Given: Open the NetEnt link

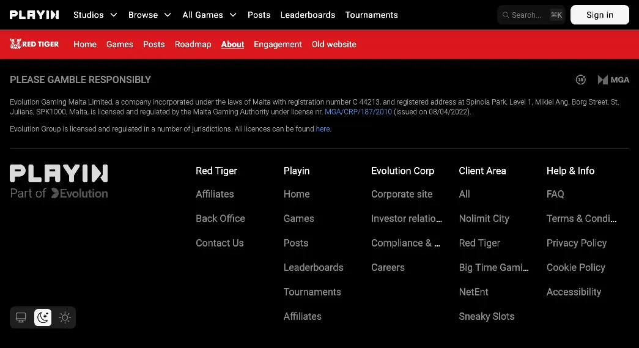Looking at the screenshot, I should pyautogui.click(x=473, y=292).
